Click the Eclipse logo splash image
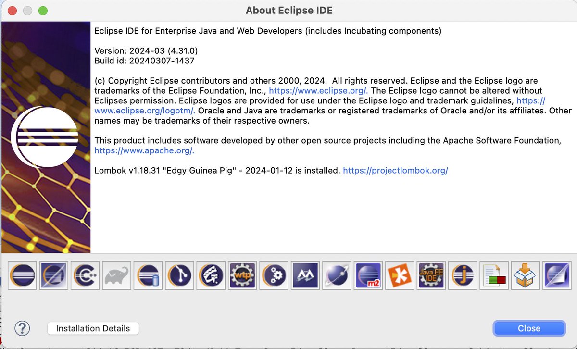Screen dimensions: 577x349 (46, 137)
